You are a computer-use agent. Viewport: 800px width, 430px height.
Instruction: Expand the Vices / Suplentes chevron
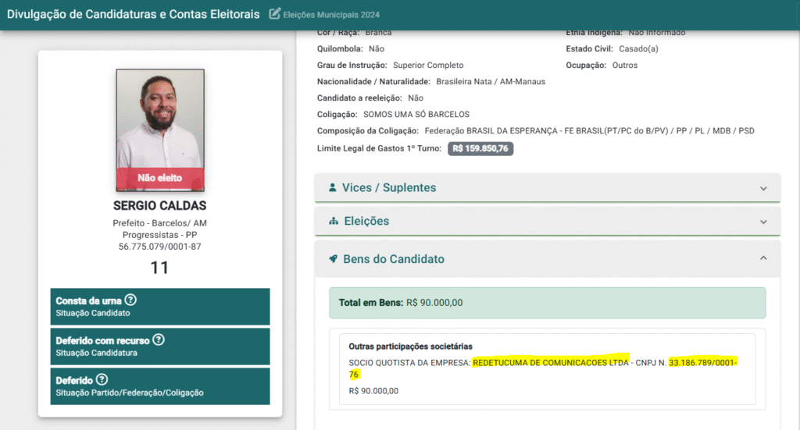coord(763,188)
